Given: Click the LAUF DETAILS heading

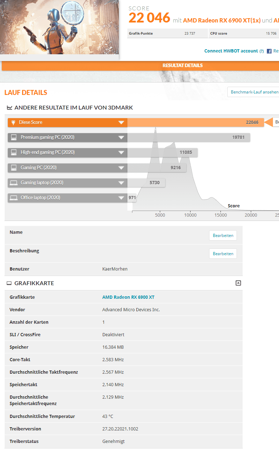Looking at the screenshot, I should (x=26, y=92).
